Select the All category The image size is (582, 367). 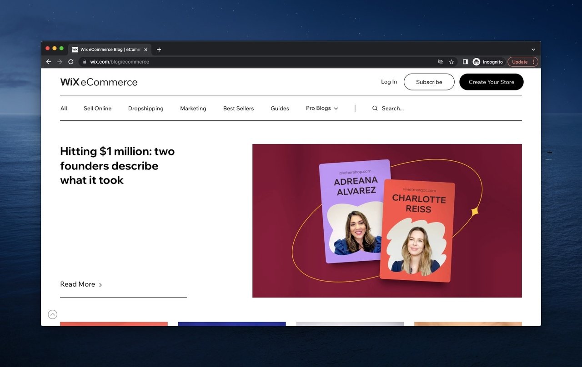coord(64,109)
